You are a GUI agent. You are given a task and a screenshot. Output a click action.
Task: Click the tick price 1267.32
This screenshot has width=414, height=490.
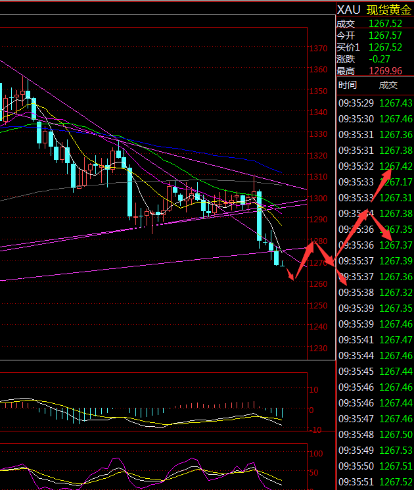pos(396,293)
